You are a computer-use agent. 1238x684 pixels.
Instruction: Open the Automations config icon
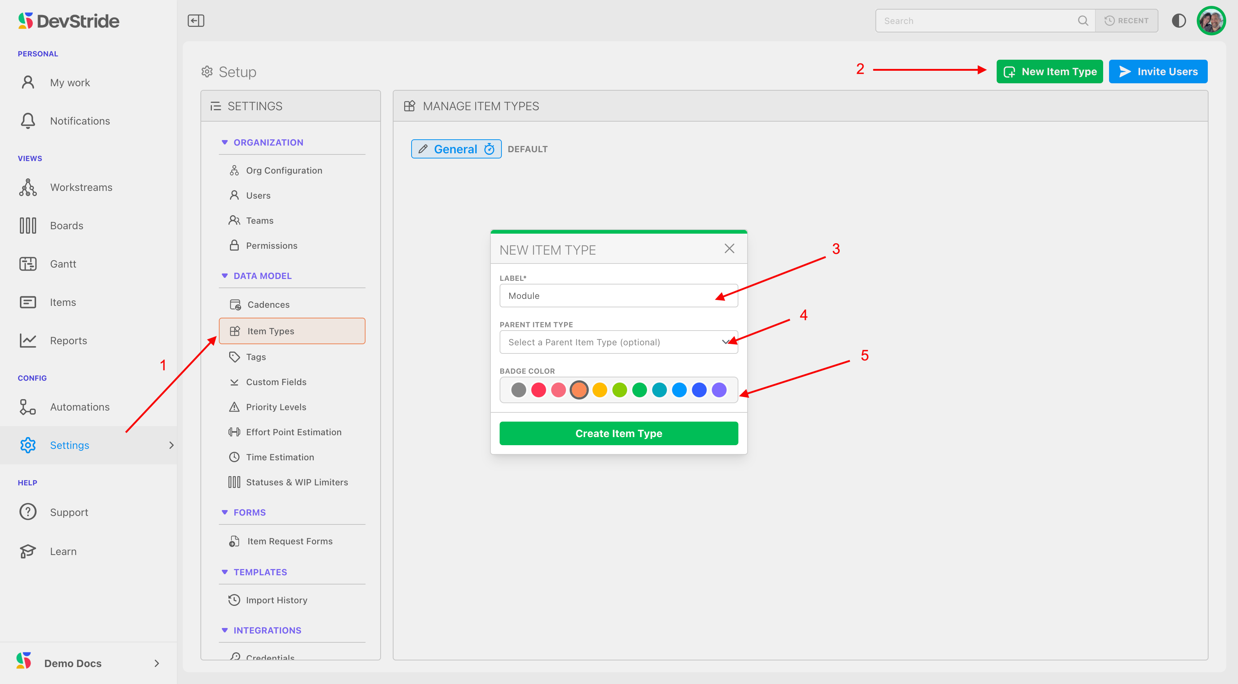tap(28, 406)
